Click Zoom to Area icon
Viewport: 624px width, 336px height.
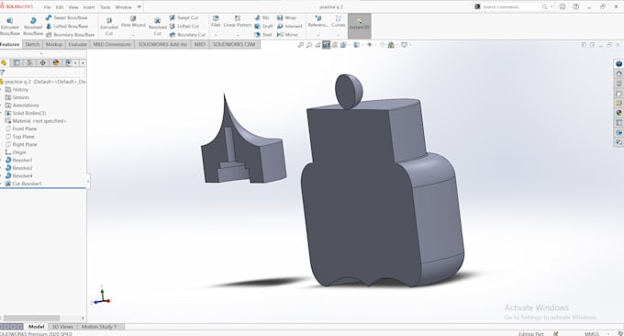pos(309,45)
